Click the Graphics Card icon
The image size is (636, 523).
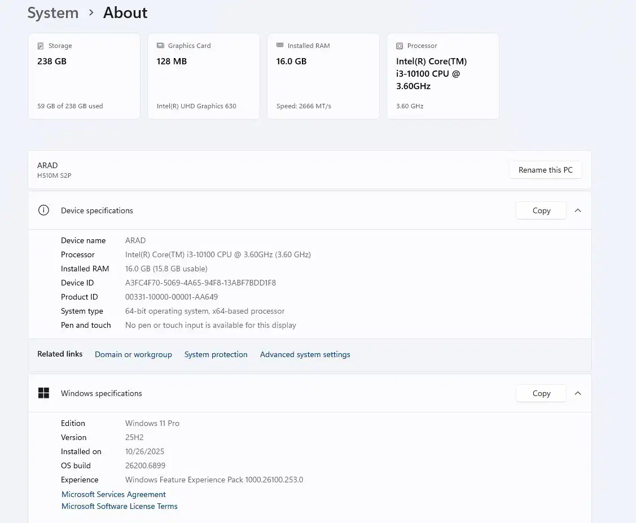point(160,46)
